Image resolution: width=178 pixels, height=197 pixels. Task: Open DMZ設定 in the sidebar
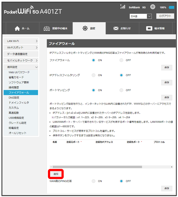click(x=14, y=97)
